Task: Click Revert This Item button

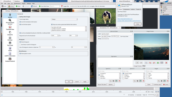Action: pyautogui.click(x=102, y=85)
